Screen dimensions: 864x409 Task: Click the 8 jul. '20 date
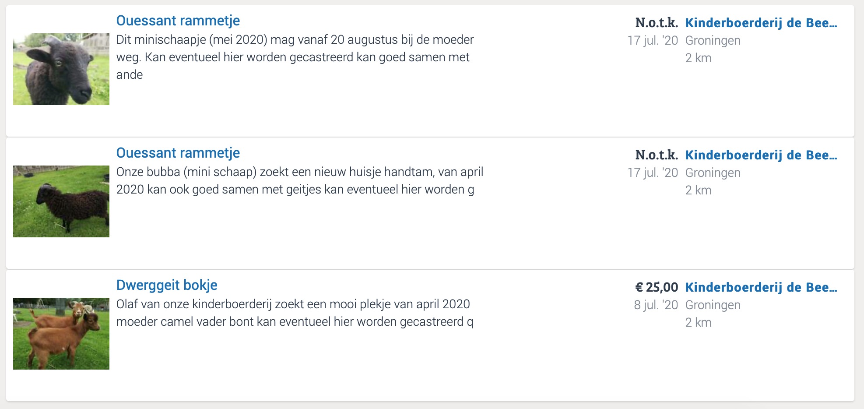coord(656,305)
